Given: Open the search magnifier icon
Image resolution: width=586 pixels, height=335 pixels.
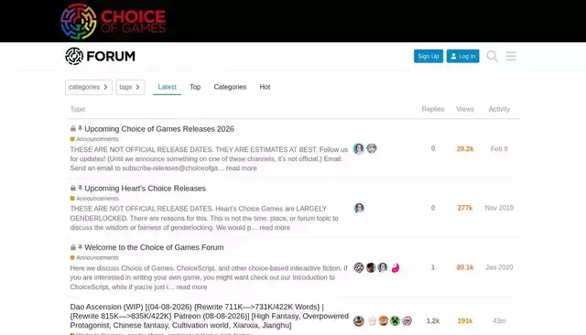Looking at the screenshot, I should (493, 56).
